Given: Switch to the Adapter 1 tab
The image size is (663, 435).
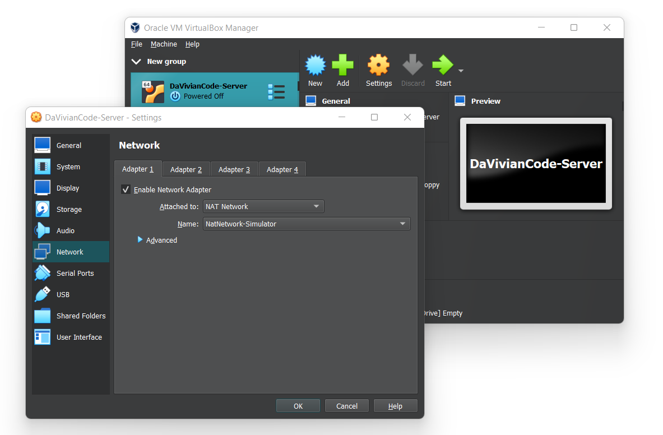Looking at the screenshot, I should pyautogui.click(x=138, y=169).
